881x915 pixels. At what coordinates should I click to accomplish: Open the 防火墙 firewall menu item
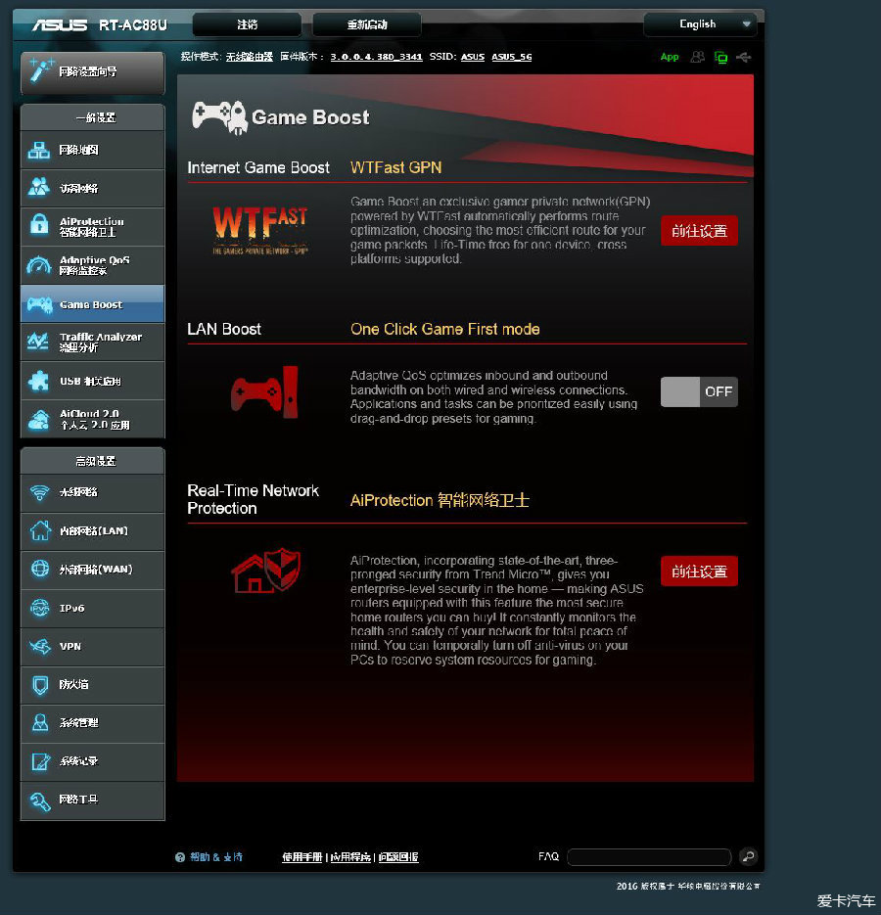coord(92,684)
